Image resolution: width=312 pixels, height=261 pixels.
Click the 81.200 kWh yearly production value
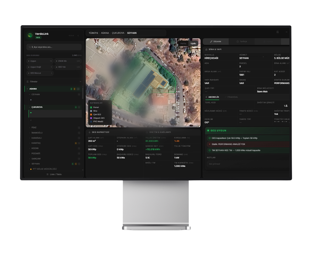[152, 141]
